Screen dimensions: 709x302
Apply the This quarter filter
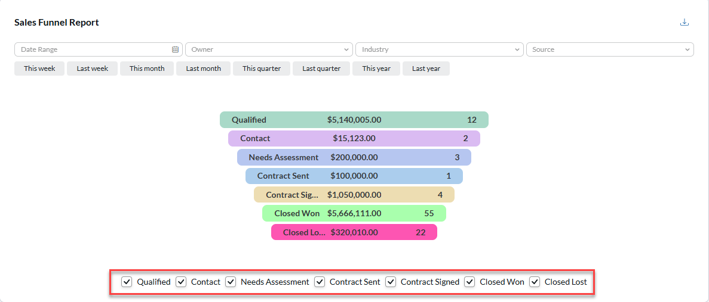262,69
